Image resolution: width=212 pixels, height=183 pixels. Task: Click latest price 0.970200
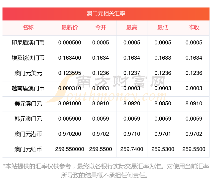point(70,134)
